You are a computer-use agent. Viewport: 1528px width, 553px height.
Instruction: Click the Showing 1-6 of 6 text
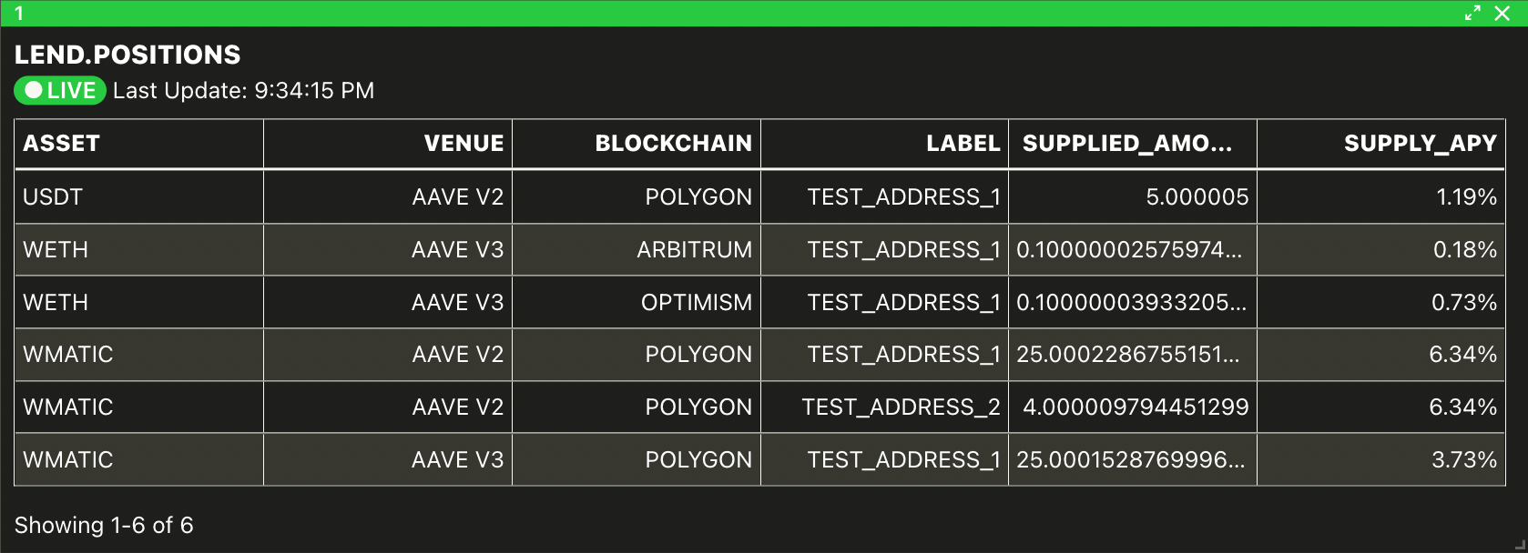pos(104,525)
